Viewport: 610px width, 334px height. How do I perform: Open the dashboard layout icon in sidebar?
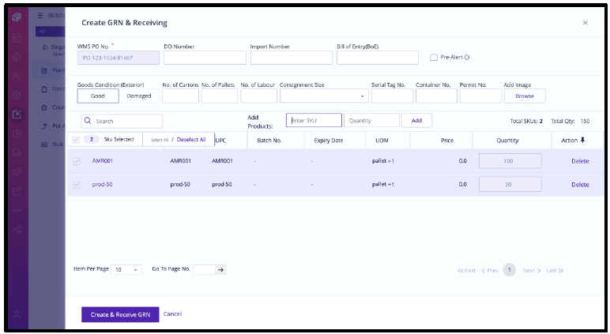click(17, 38)
